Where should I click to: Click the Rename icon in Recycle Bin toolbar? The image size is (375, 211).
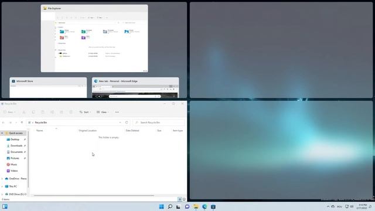(52, 112)
